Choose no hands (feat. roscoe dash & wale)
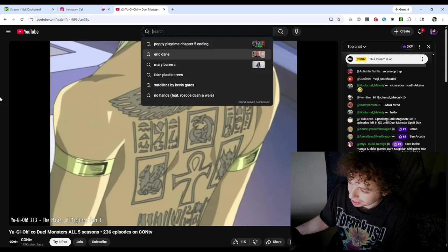Image resolution: width=448 pixels, height=252 pixels. point(206,95)
